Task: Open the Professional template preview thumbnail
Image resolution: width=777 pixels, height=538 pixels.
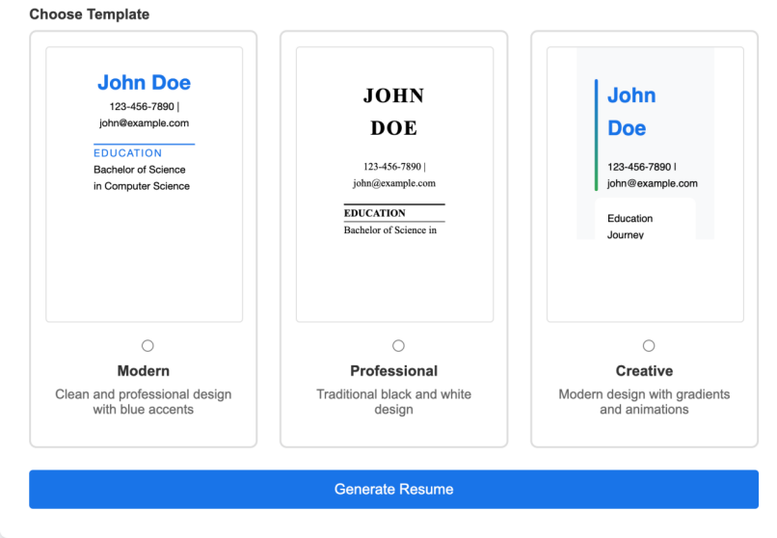Action: click(x=394, y=184)
